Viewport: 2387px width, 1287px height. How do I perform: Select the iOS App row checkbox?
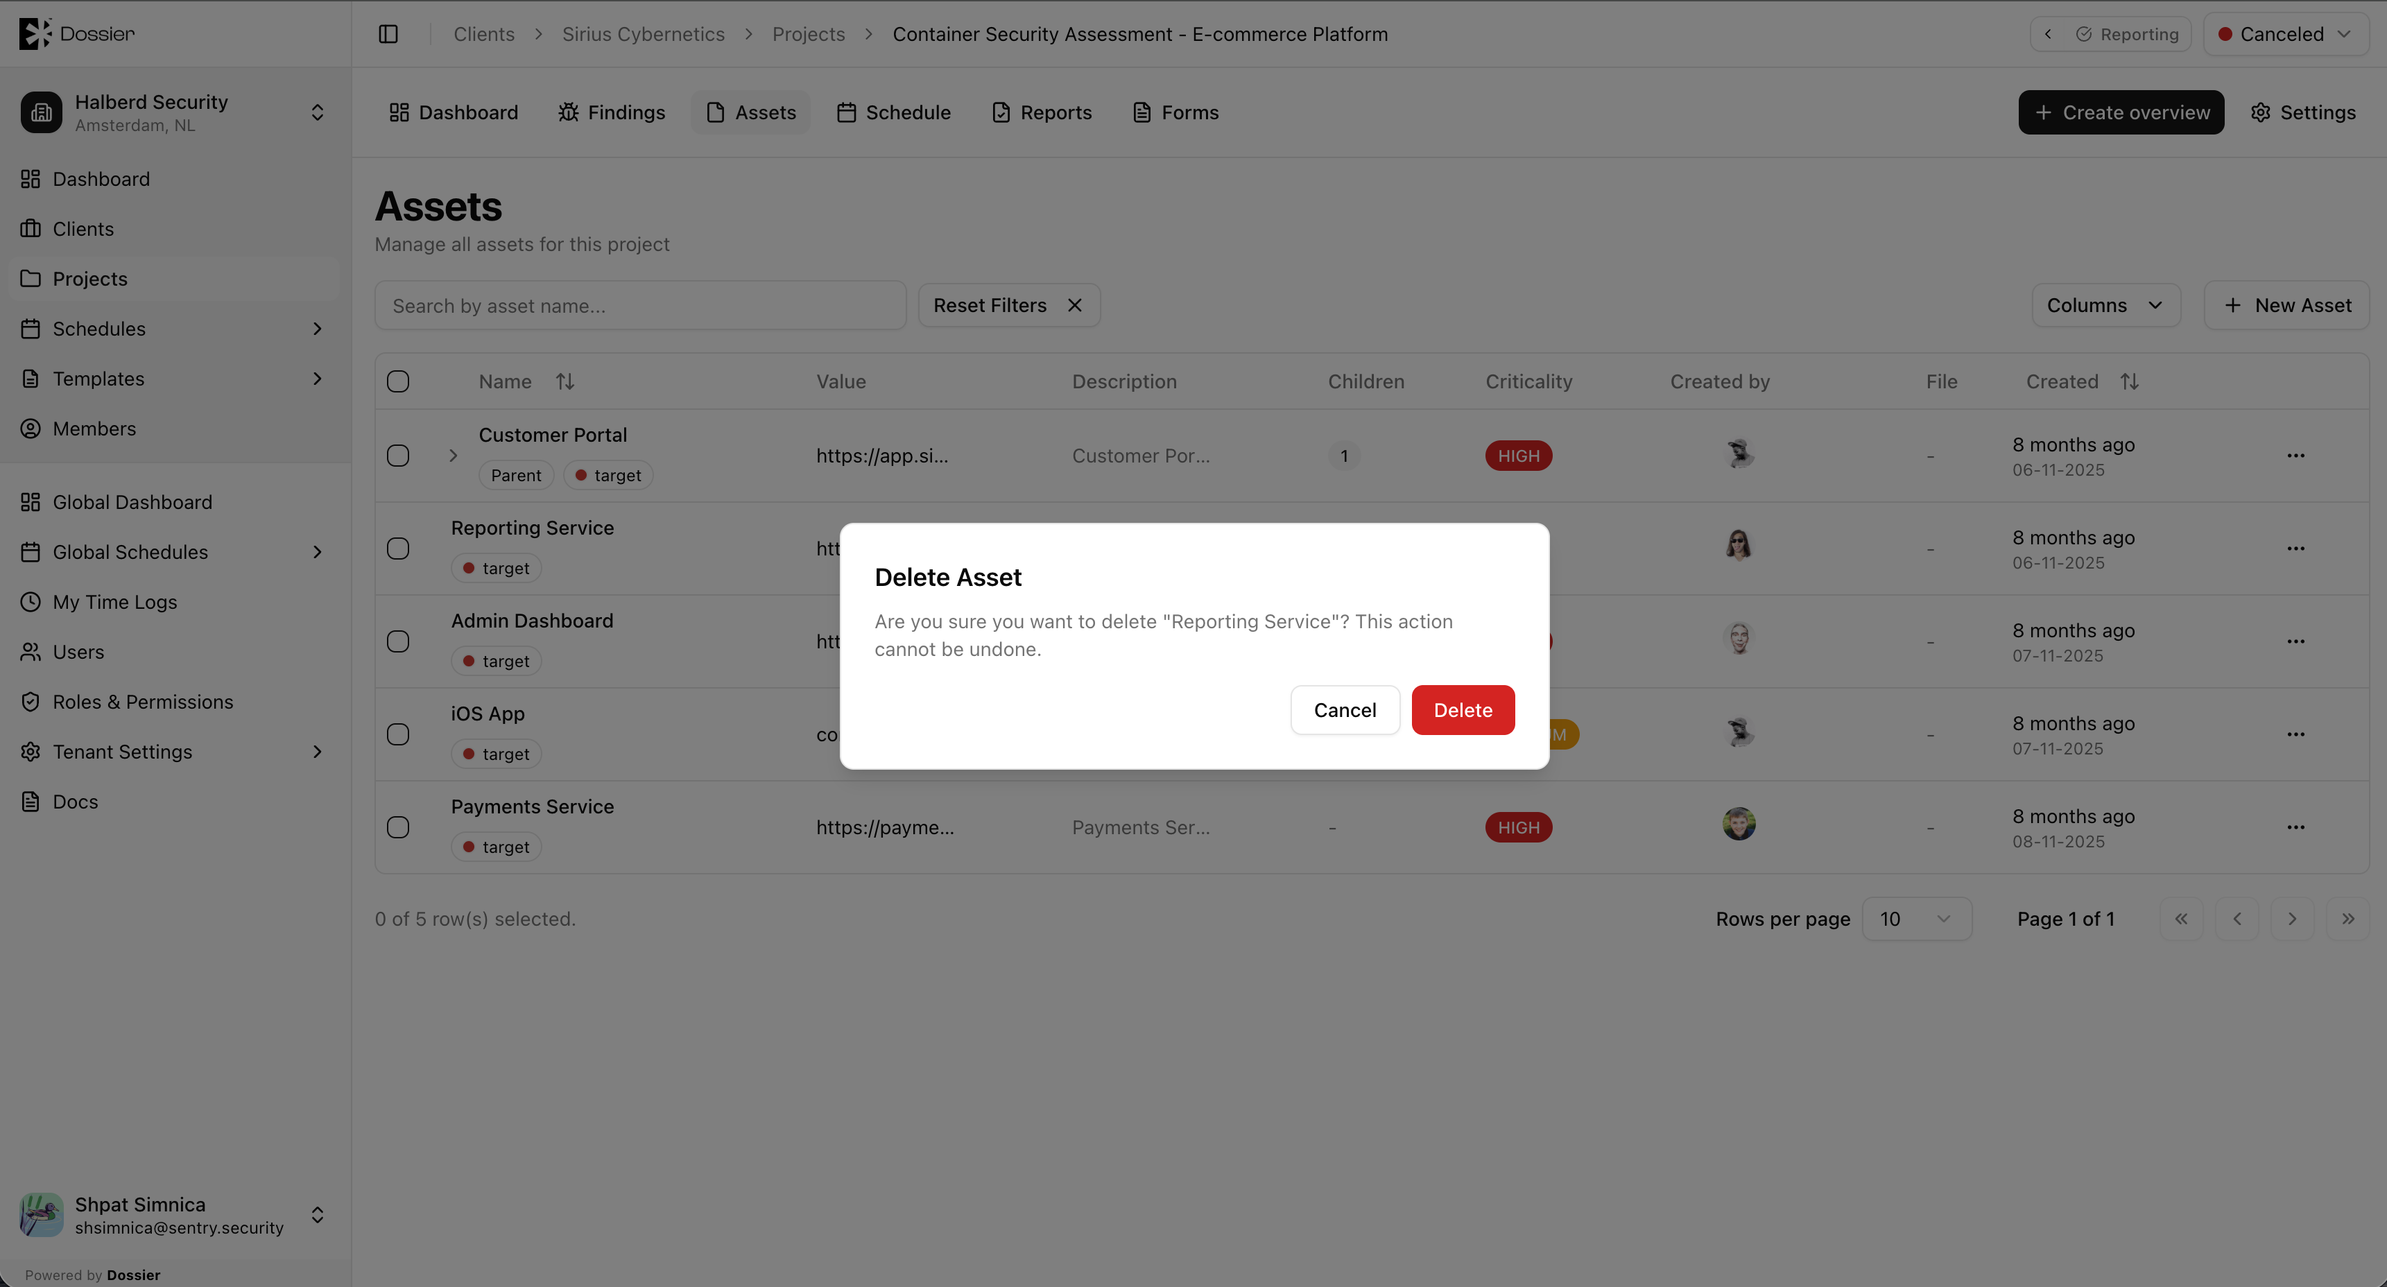[399, 734]
